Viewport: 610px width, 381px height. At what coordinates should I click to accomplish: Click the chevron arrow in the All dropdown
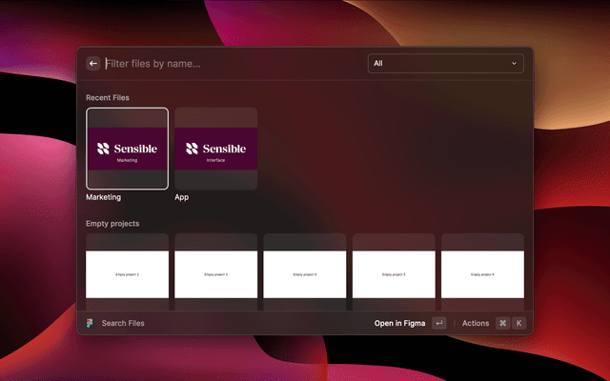(x=515, y=64)
